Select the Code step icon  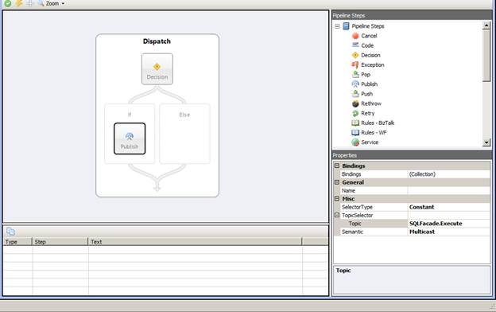coord(355,45)
